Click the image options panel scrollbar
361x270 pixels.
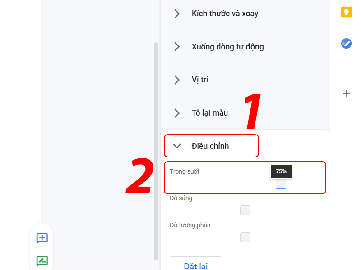156,148
